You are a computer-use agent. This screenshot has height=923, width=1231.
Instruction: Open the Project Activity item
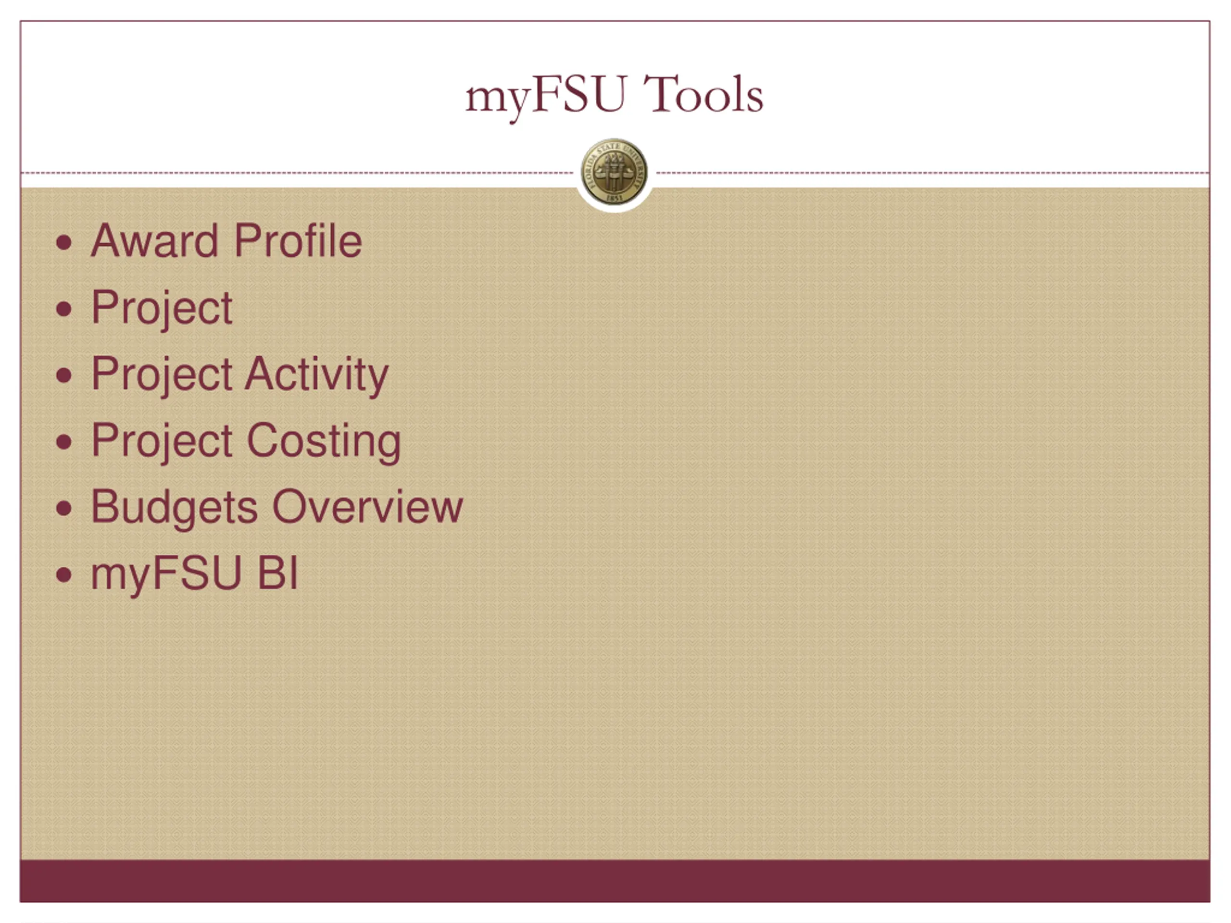coord(240,375)
